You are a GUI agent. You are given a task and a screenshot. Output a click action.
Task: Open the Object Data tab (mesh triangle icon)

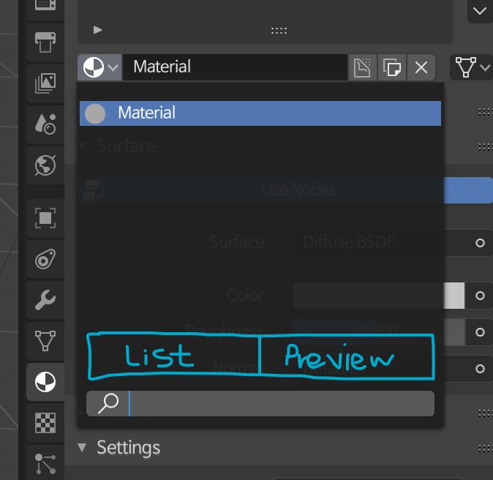[x=45, y=341]
